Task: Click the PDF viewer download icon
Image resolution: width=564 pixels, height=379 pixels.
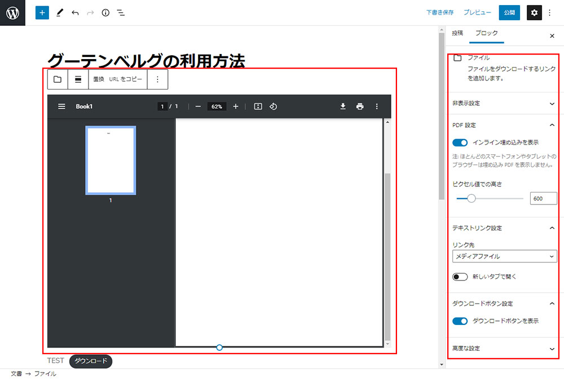Action: 342,106
